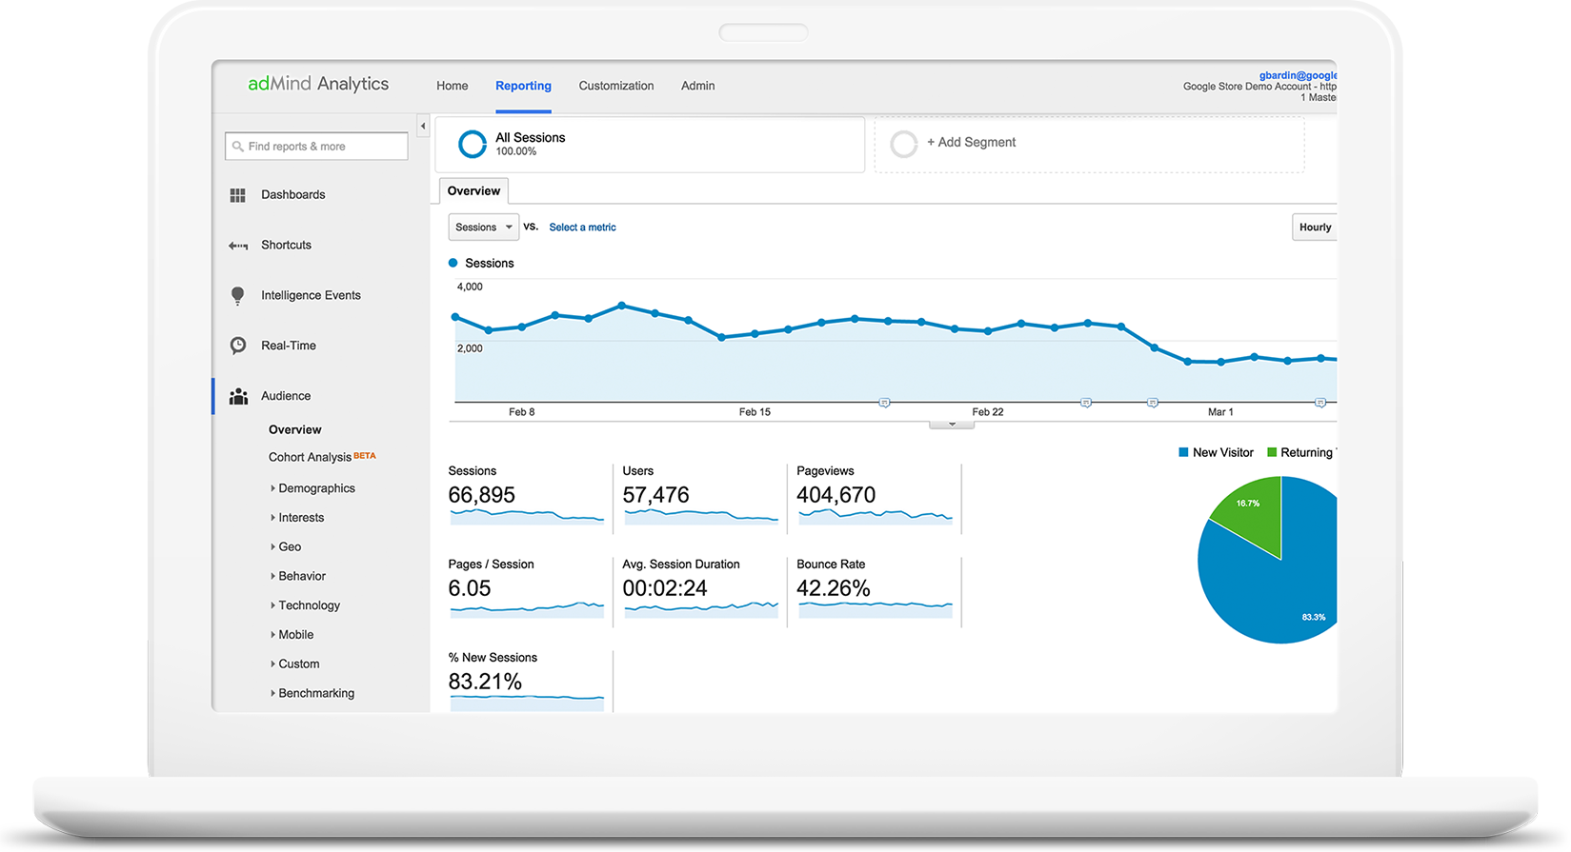Screen dimensions: 1571x852
Task: Collapse the left sidebar with arrow
Action: click(423, 126)
